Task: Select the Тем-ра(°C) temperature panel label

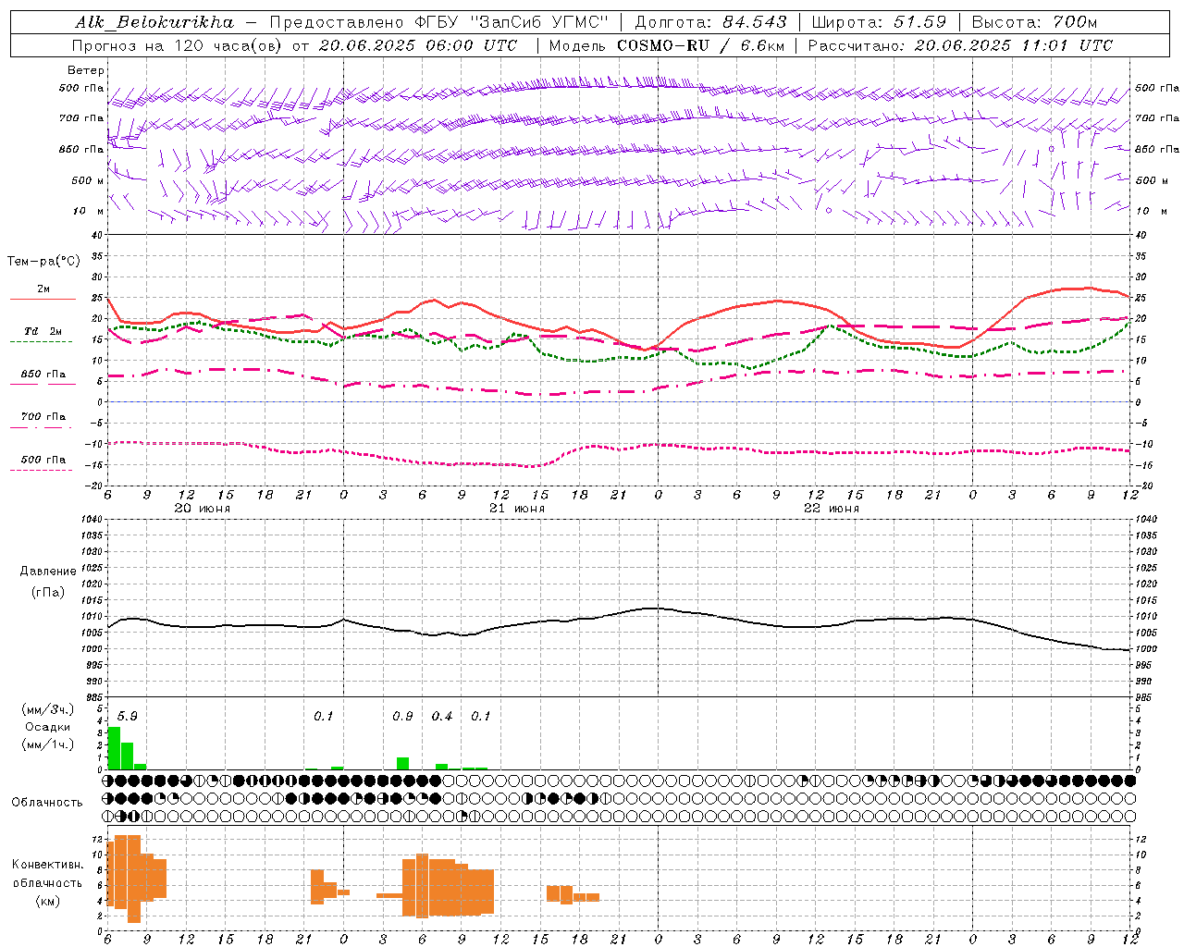Action: coord(43,262)
